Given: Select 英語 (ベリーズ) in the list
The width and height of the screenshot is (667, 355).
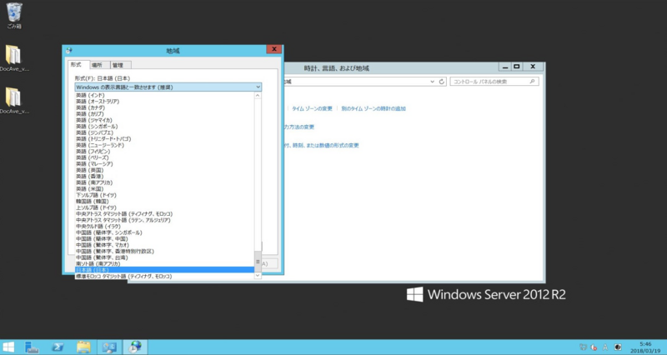Looking at the screenshot, I should click(x=164, y=157).
